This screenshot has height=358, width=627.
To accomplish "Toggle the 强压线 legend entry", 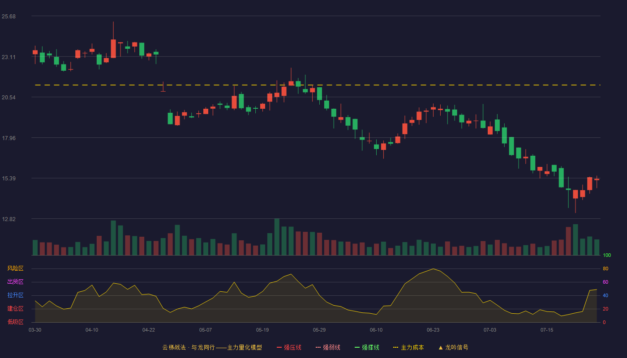I will click(289, 347).
